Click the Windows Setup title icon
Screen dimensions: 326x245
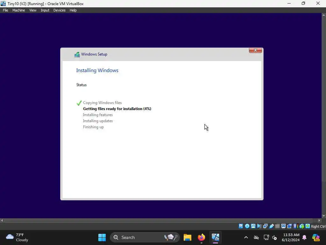77,54
